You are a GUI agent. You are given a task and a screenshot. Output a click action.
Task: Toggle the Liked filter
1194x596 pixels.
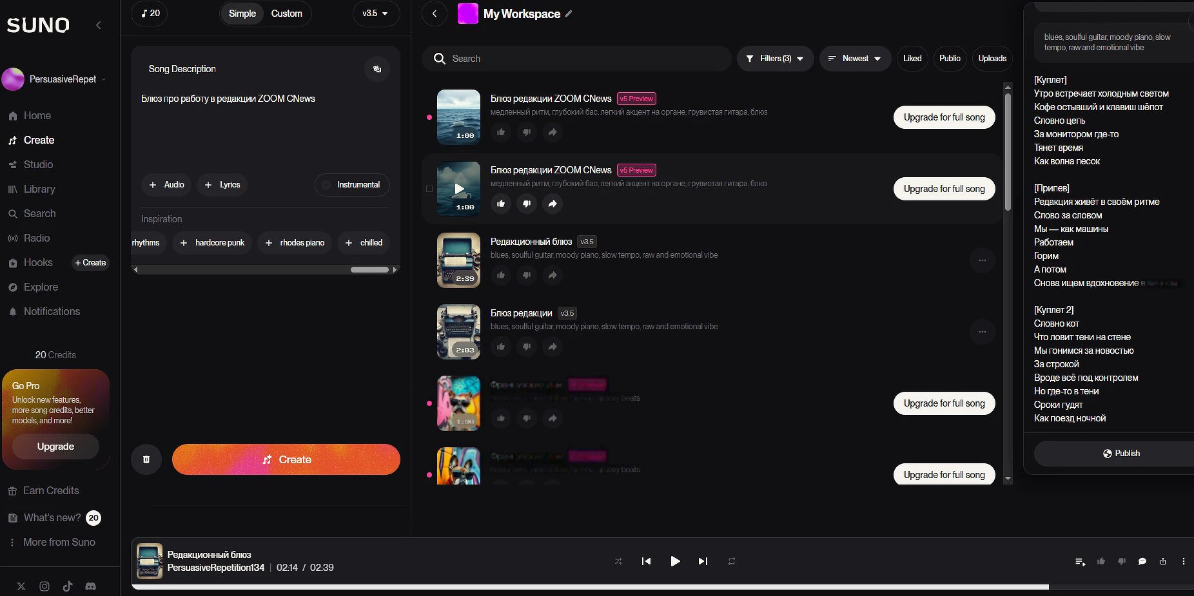point(912,59)
